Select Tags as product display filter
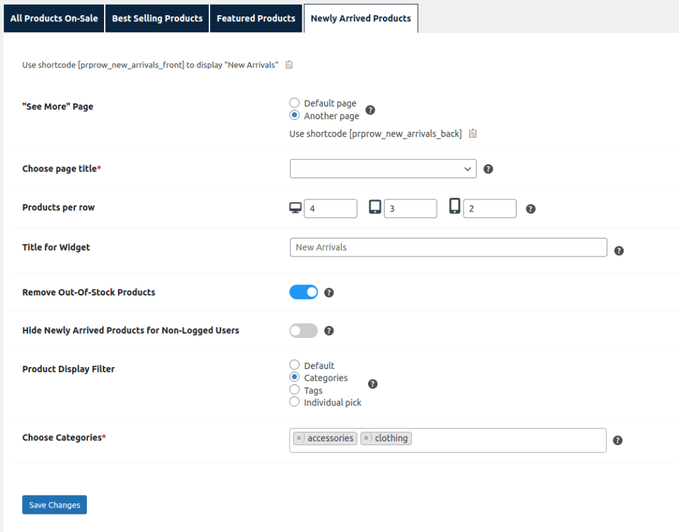679x532 pixels. [294, 390]
